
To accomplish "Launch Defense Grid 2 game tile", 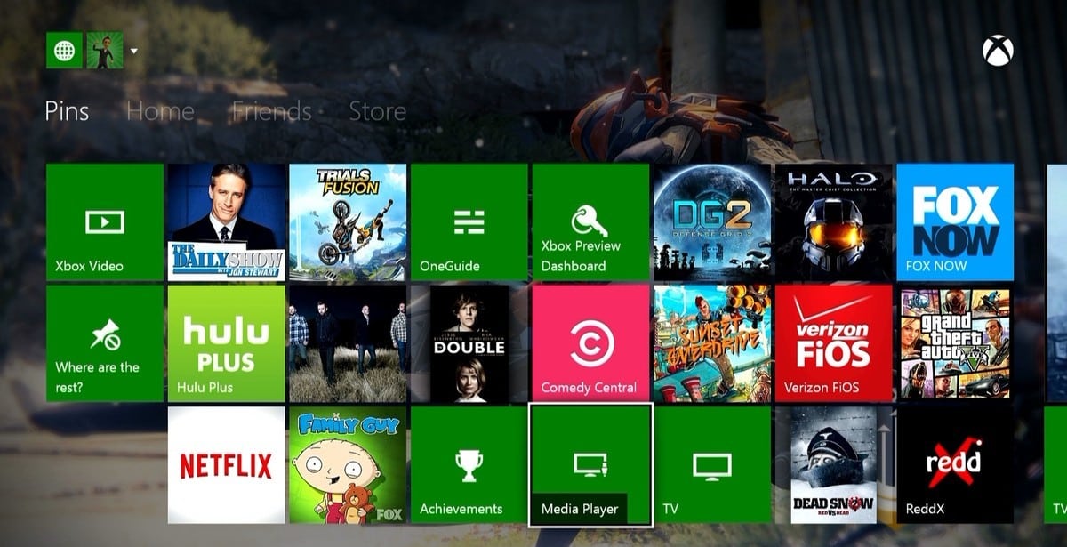I will pos(712,222).
